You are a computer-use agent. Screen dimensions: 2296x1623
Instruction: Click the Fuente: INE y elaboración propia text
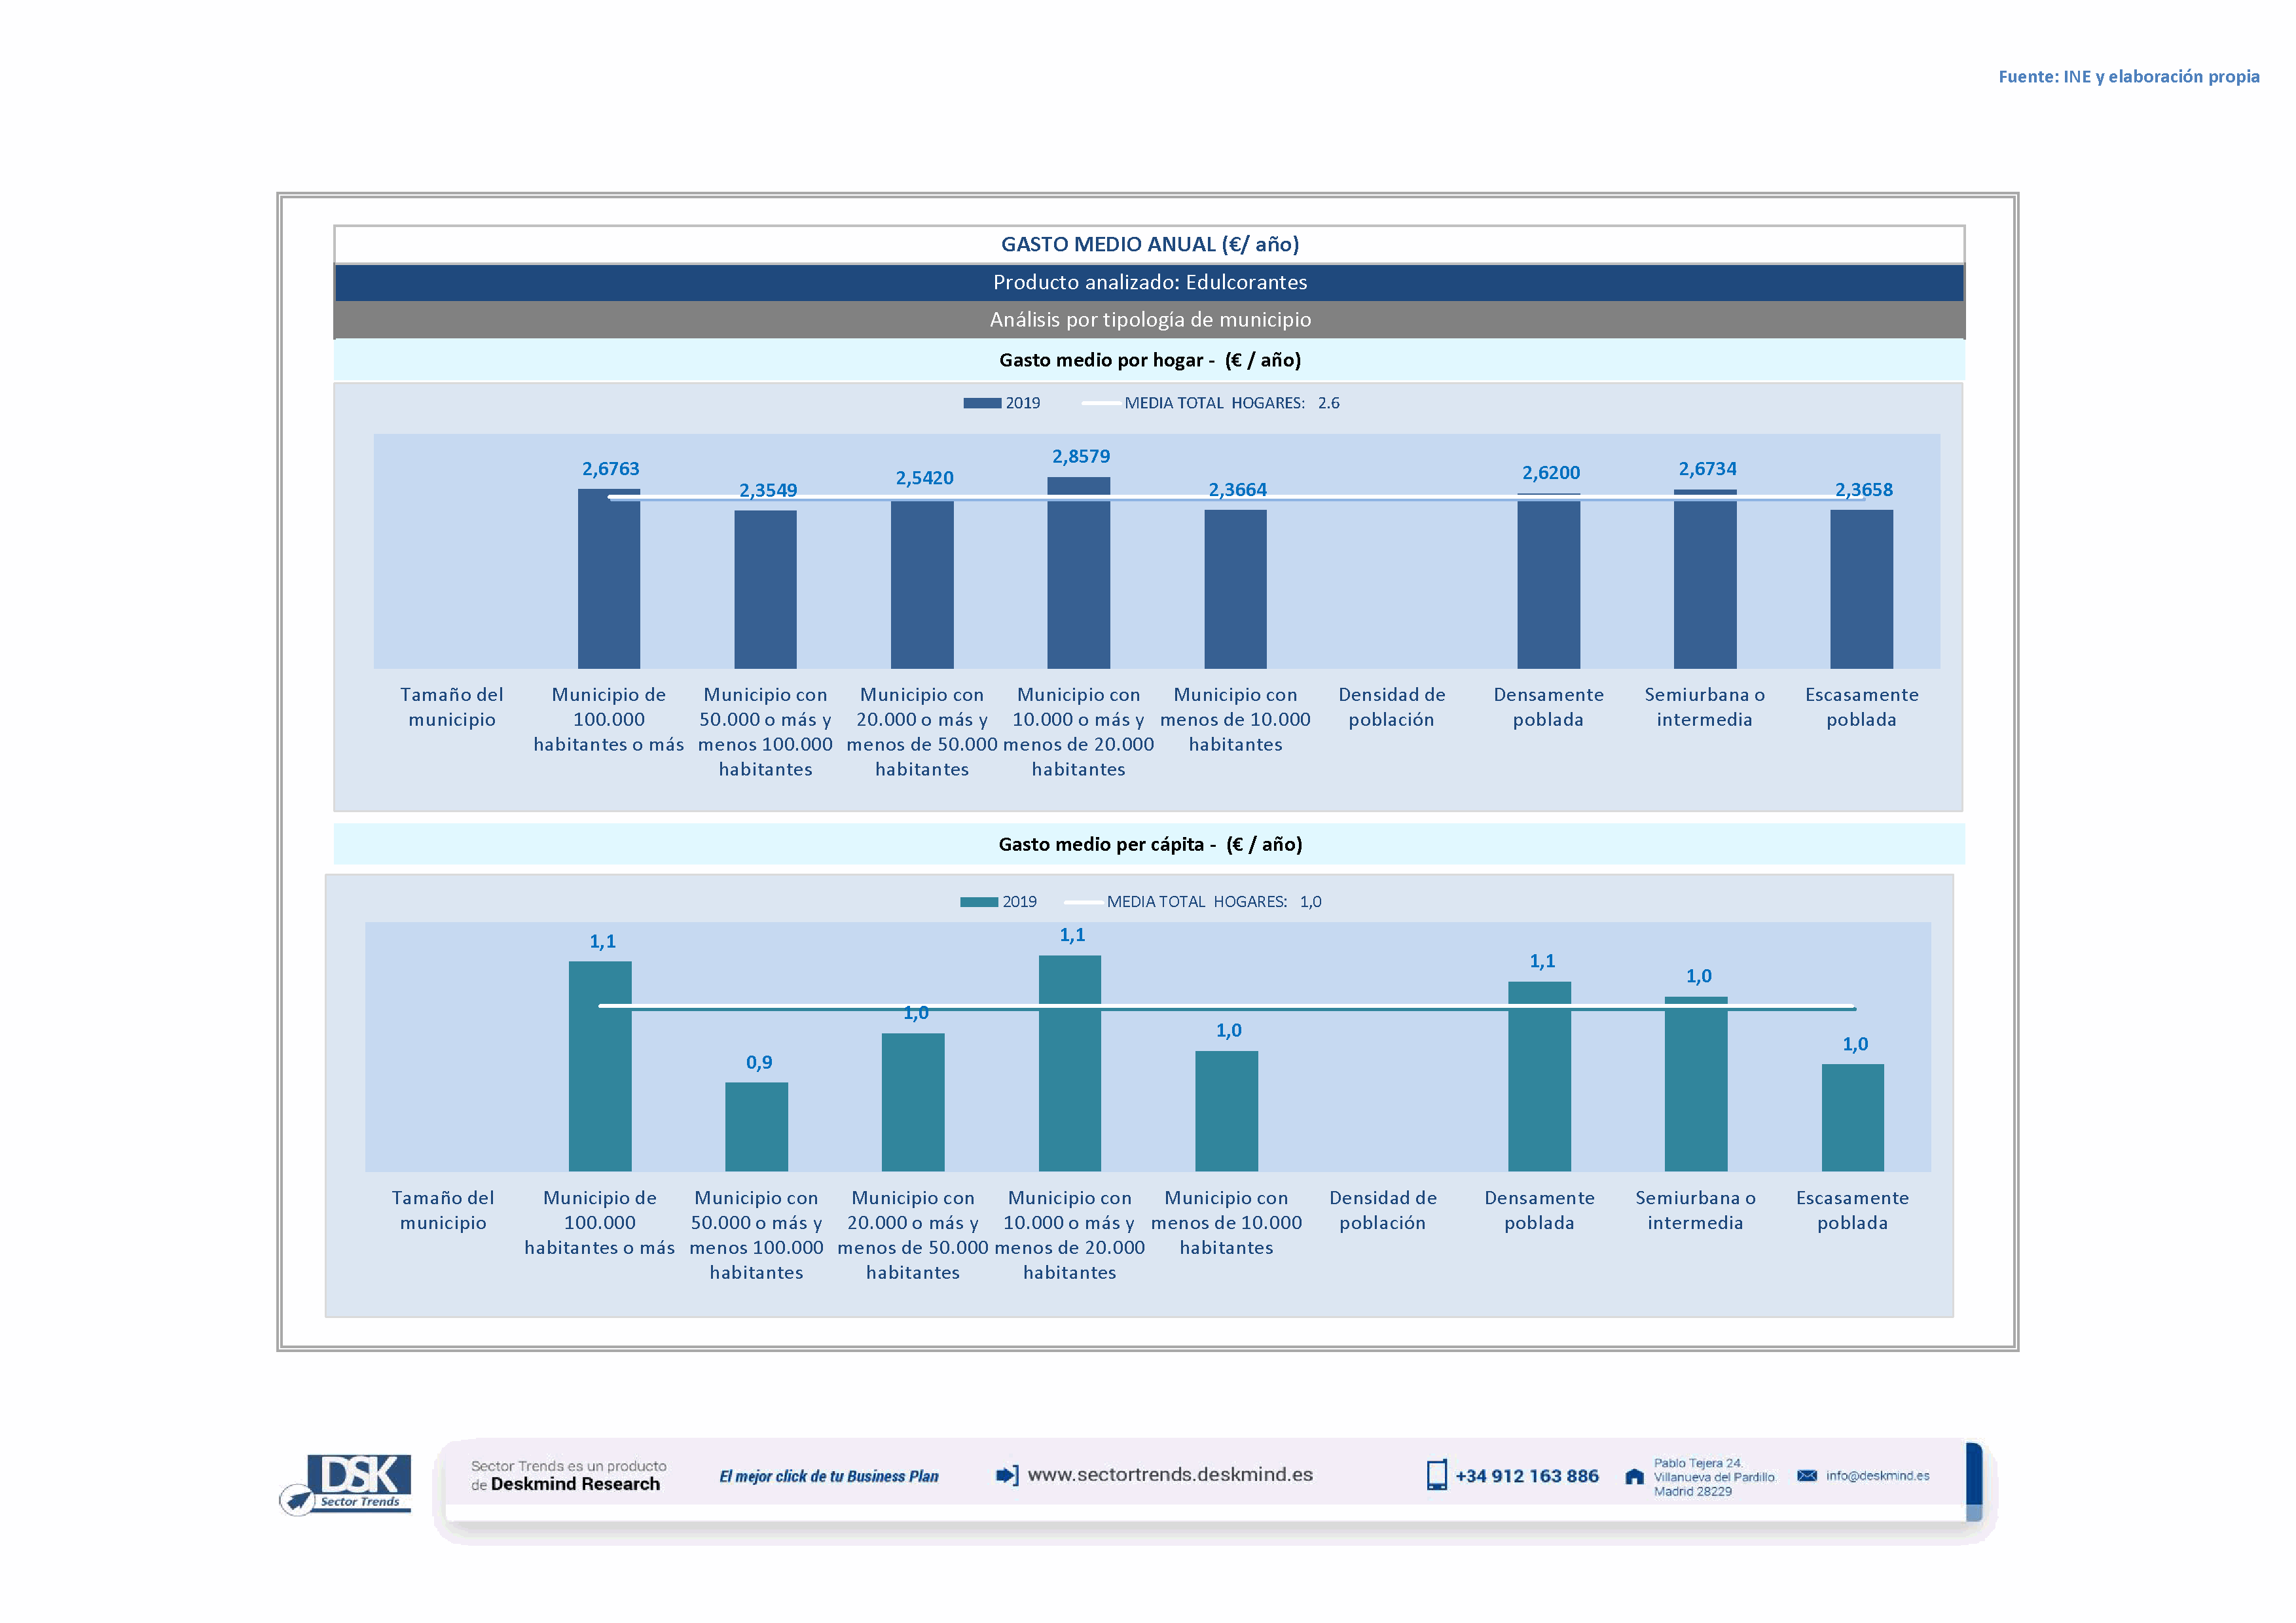(2128, 77)
